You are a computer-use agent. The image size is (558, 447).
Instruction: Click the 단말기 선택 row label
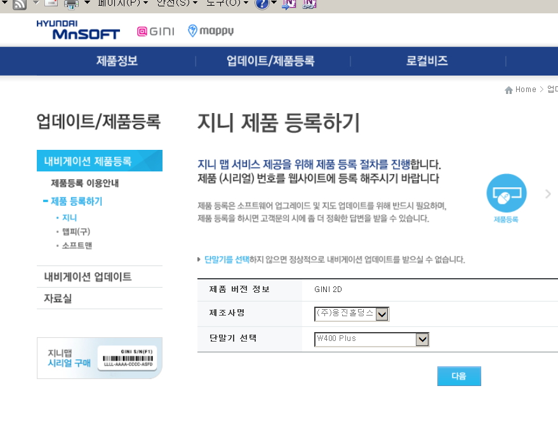pyautogui.click(x=233, y=338)
